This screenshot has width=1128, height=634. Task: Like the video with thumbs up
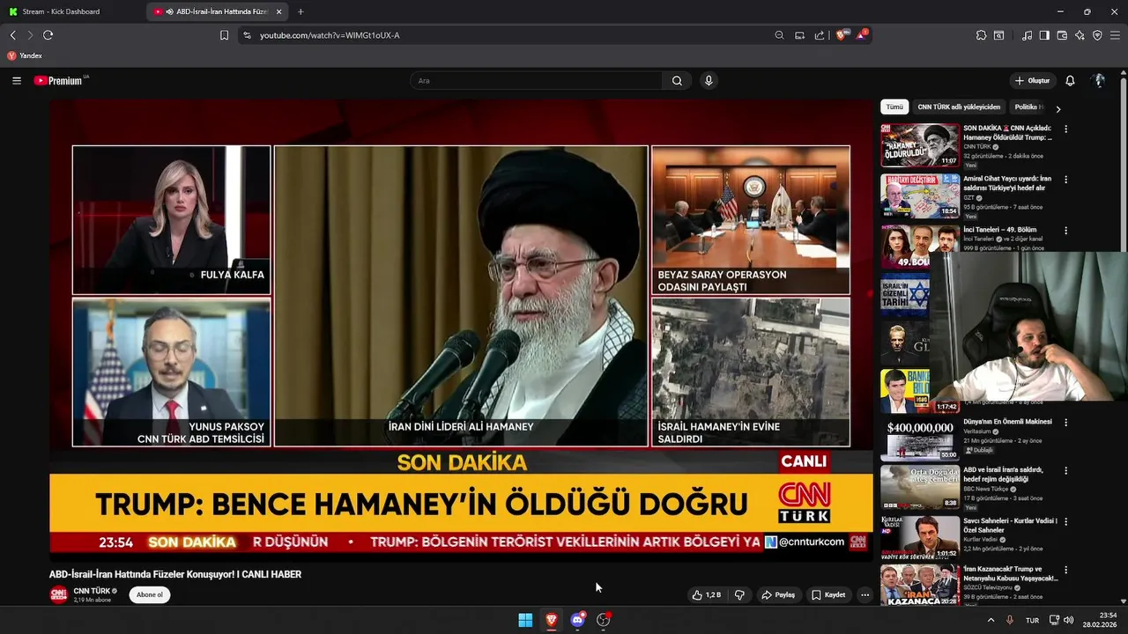(707, 595)
